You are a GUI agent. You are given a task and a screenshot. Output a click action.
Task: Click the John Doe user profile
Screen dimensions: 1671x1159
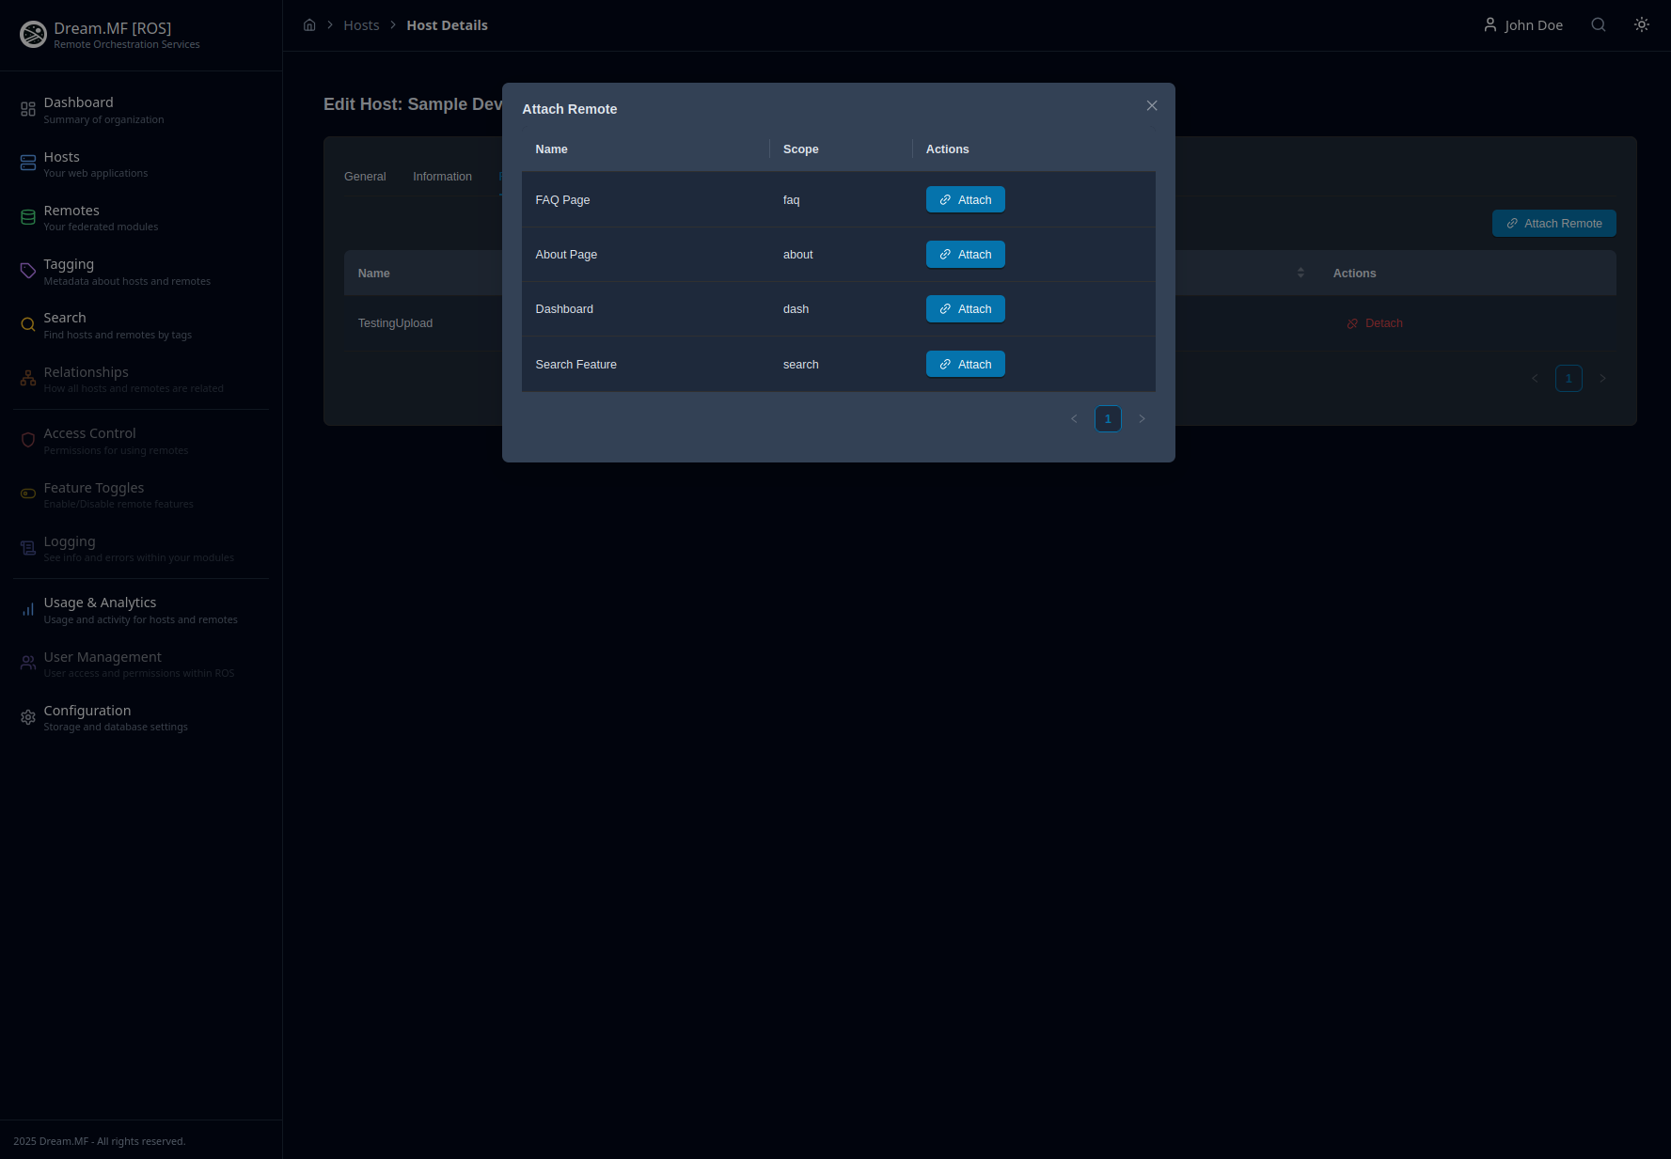click(x=1523, y=25)
